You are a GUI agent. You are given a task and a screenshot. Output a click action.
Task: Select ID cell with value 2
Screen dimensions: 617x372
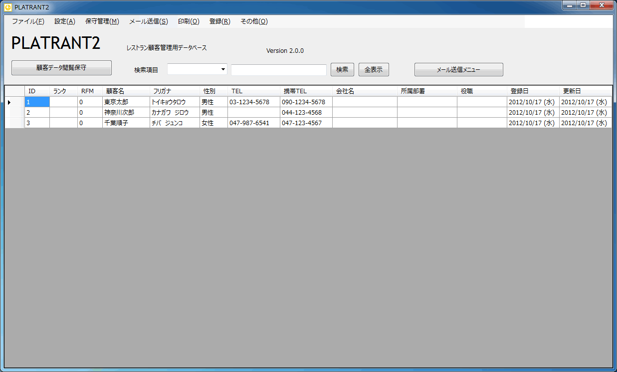37,112
